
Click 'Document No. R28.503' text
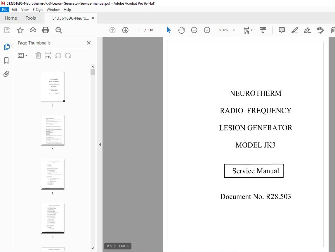pyautogui.click(x=256, y=197)
